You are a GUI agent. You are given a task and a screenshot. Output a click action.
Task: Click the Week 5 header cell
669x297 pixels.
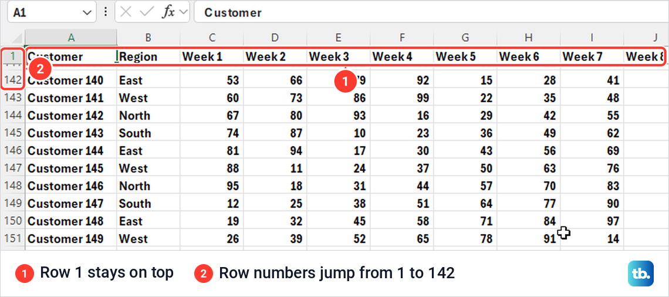click(465, 56)
